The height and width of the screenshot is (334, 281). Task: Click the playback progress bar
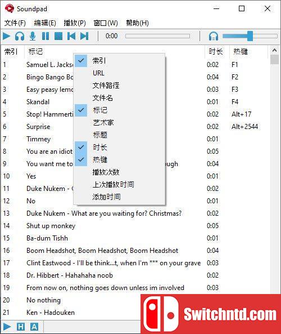pyautogui.click(x=157, y=36)
